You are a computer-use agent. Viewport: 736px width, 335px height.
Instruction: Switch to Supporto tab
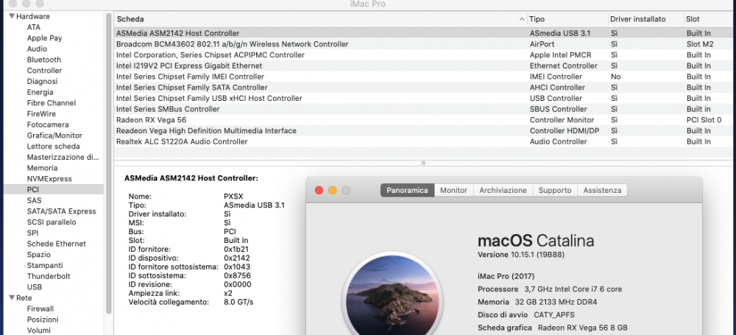pos(555,190)
